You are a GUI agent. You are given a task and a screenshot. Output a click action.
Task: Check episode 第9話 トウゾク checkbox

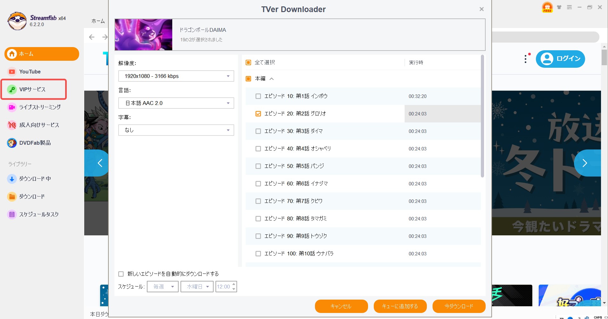coord(258,236)
